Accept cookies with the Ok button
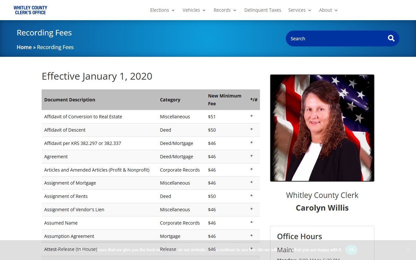The image size is (416, 260). [351, 250]
